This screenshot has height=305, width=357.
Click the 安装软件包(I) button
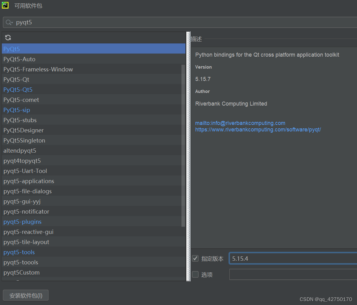point(26,295)
